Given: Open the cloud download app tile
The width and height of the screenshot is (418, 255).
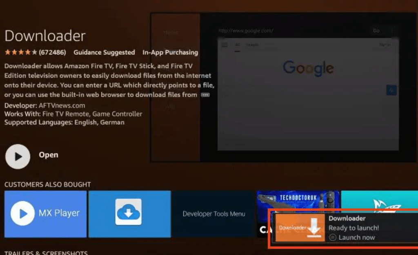Looking at the screenshot, I should coord(129,214).
